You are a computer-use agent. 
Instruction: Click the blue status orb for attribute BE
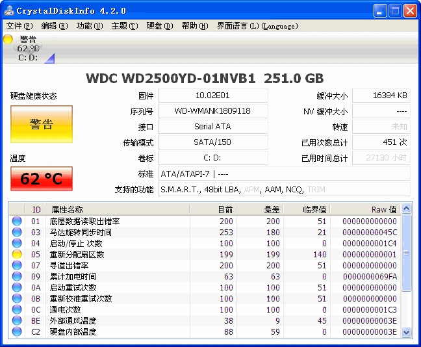[17, 321]
